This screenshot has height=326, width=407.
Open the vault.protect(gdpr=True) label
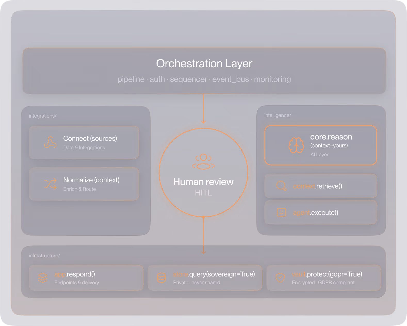tap(327, 274)
